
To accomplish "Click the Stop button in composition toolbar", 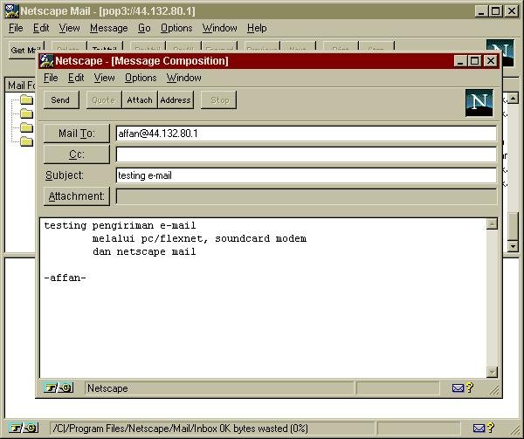I will pyautogui.click(x=219, y=99).
